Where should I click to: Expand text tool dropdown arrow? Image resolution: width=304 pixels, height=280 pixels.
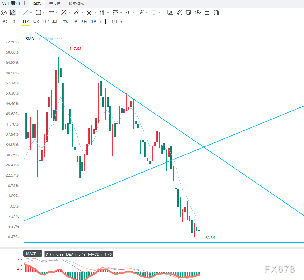(160, 13)
